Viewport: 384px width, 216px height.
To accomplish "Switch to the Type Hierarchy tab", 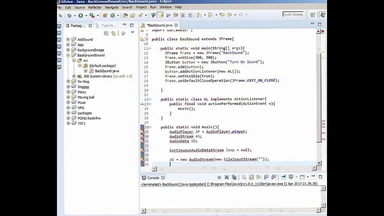I will (x=106, y=25).
